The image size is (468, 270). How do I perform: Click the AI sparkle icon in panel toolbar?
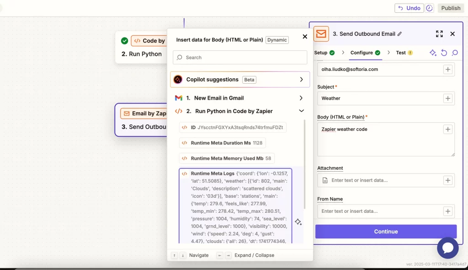point(433,53)
